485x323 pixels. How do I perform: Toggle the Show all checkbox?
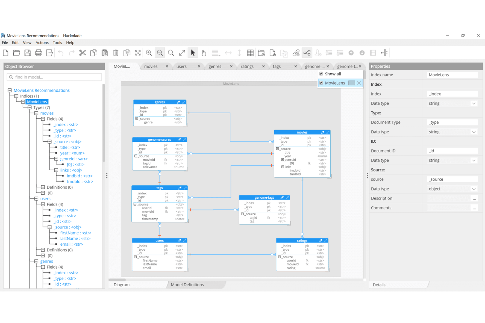(x=321, y=74)
